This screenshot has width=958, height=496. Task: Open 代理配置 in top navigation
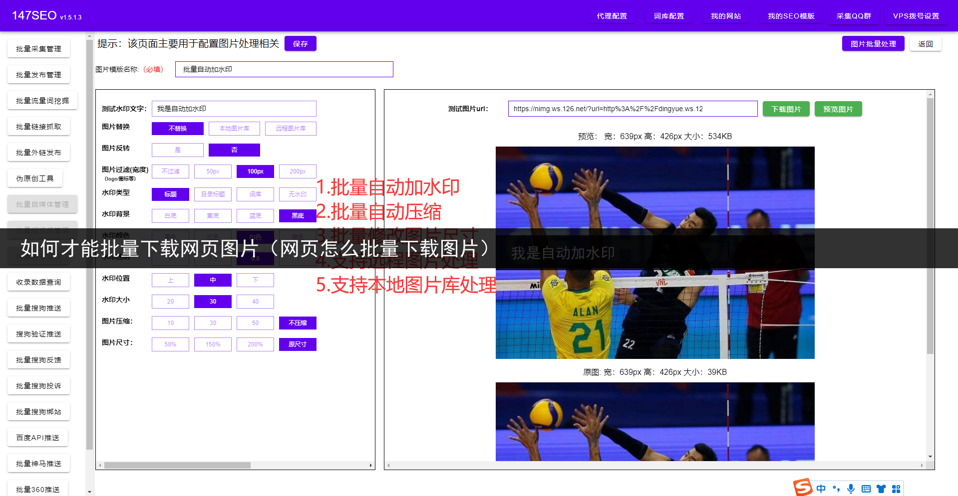tap(612, 16)
